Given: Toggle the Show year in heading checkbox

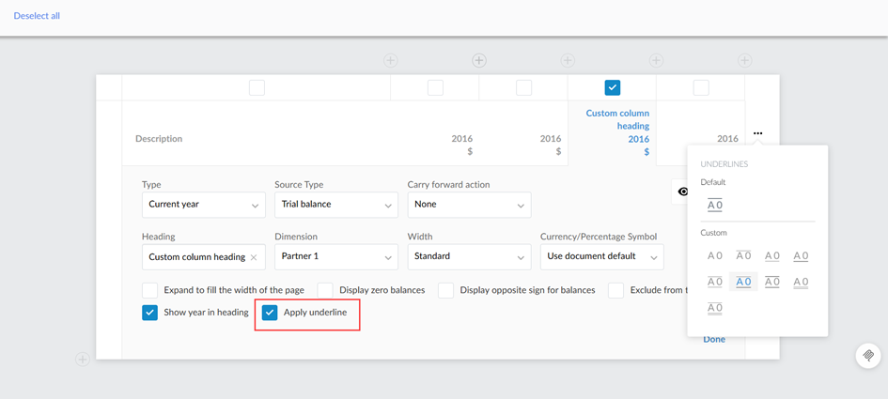Looking at the screenshot, I should (149, 313).
